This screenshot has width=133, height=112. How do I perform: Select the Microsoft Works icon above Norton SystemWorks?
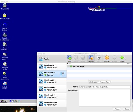click(4, 66)
